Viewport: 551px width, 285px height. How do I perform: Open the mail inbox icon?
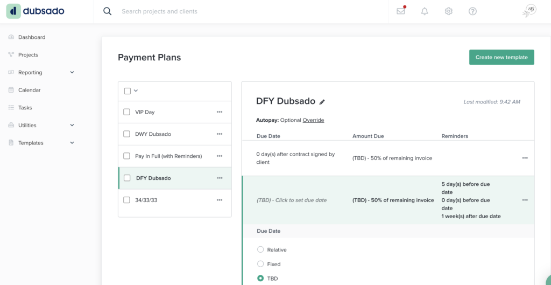point(400,11)
